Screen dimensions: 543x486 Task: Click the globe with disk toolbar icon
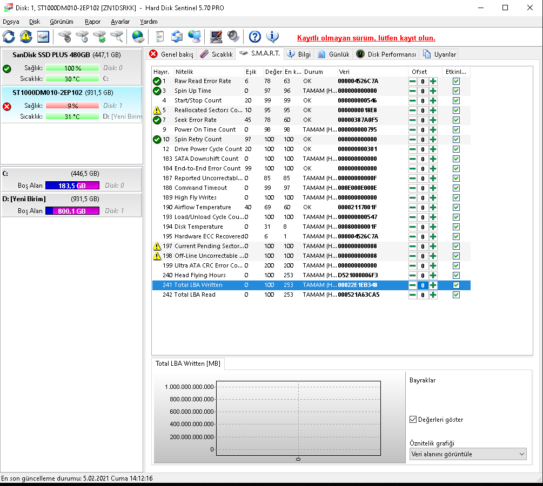click(138, 37)
